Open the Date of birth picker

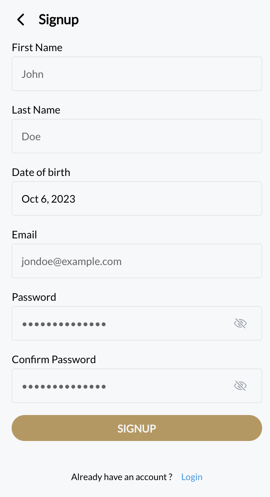(136, 198)
